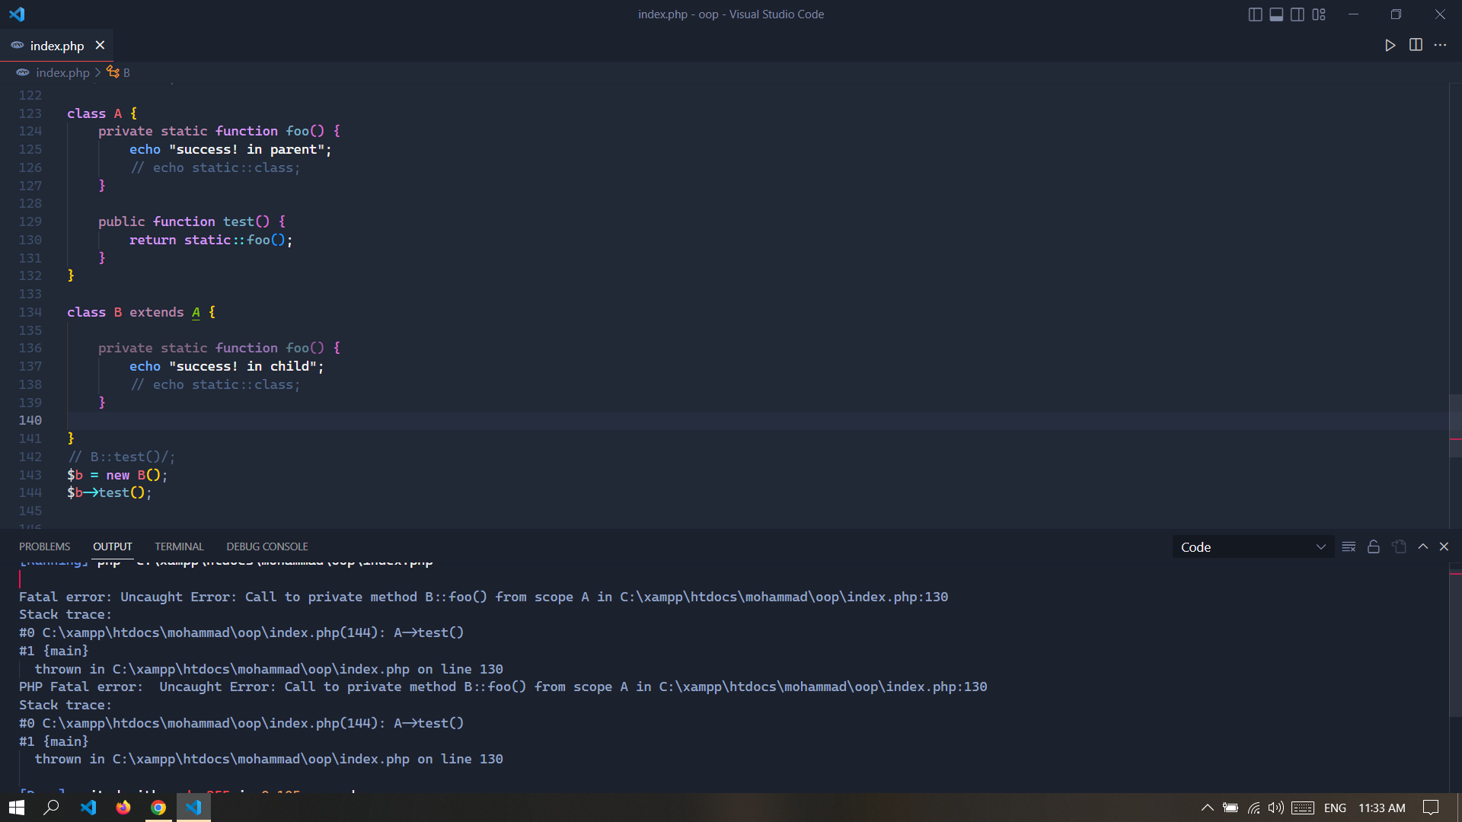This screenshot has width=1462, height=822.
Task: Open Windows notification center icon
Action: coord(1431,808)
